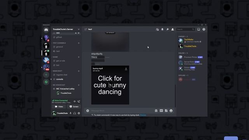249x140 pixels.
Task: Toggle noise suppression icon
Action: 75,101
